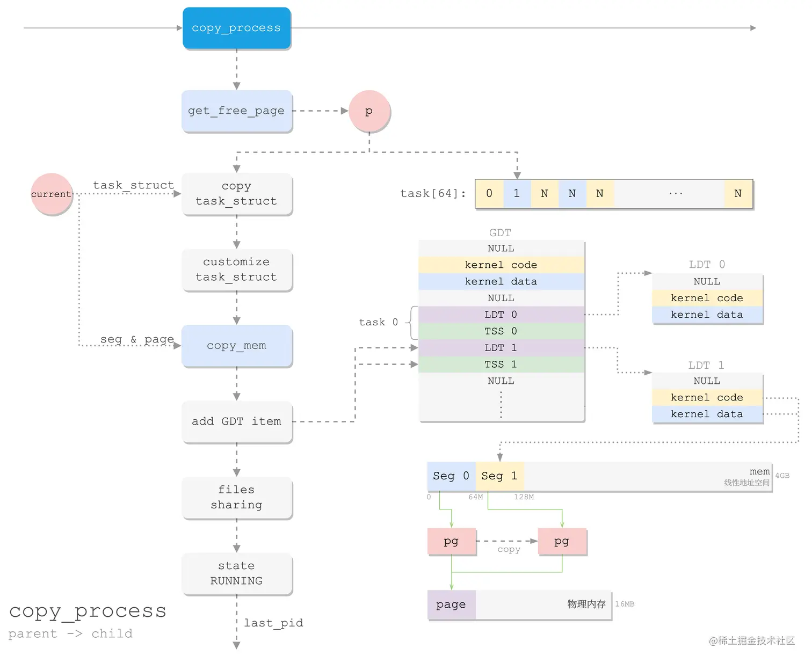Select kernel code in LDT 0 table
Image resolution: width=812 pixels, height=663 pixels.
point(707,298)
